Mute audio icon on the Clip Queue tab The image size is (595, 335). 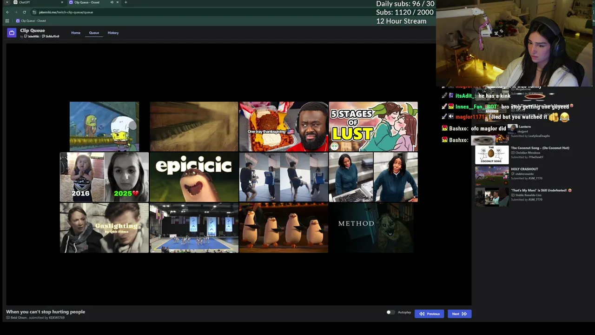point(112,2)
